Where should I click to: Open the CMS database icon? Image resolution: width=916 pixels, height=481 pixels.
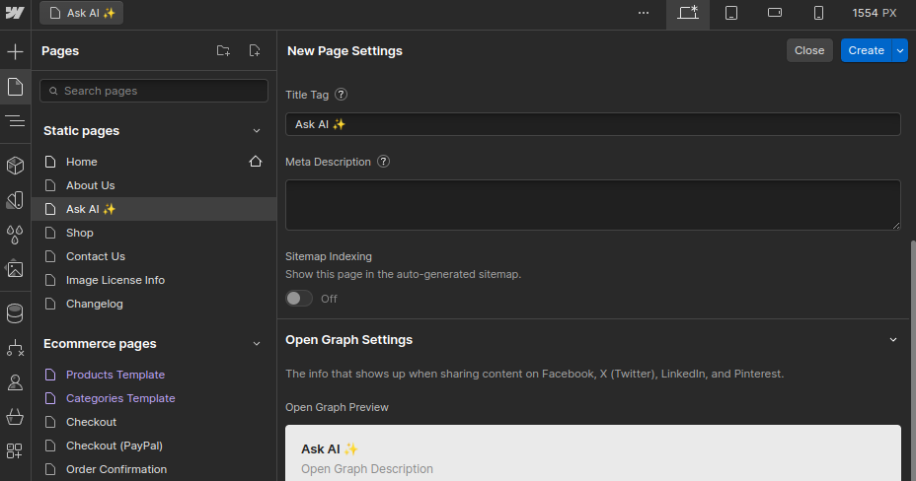15,313
